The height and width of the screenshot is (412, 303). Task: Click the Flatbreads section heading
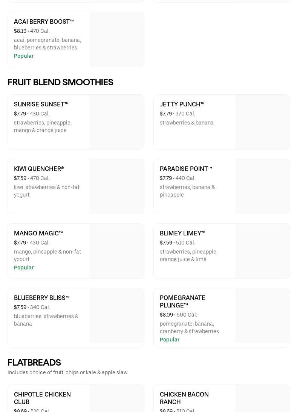[34, 363]
